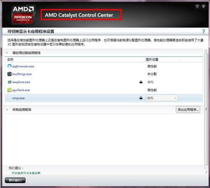Click the AMD Catalyst Control Center title

click(79, 15)
